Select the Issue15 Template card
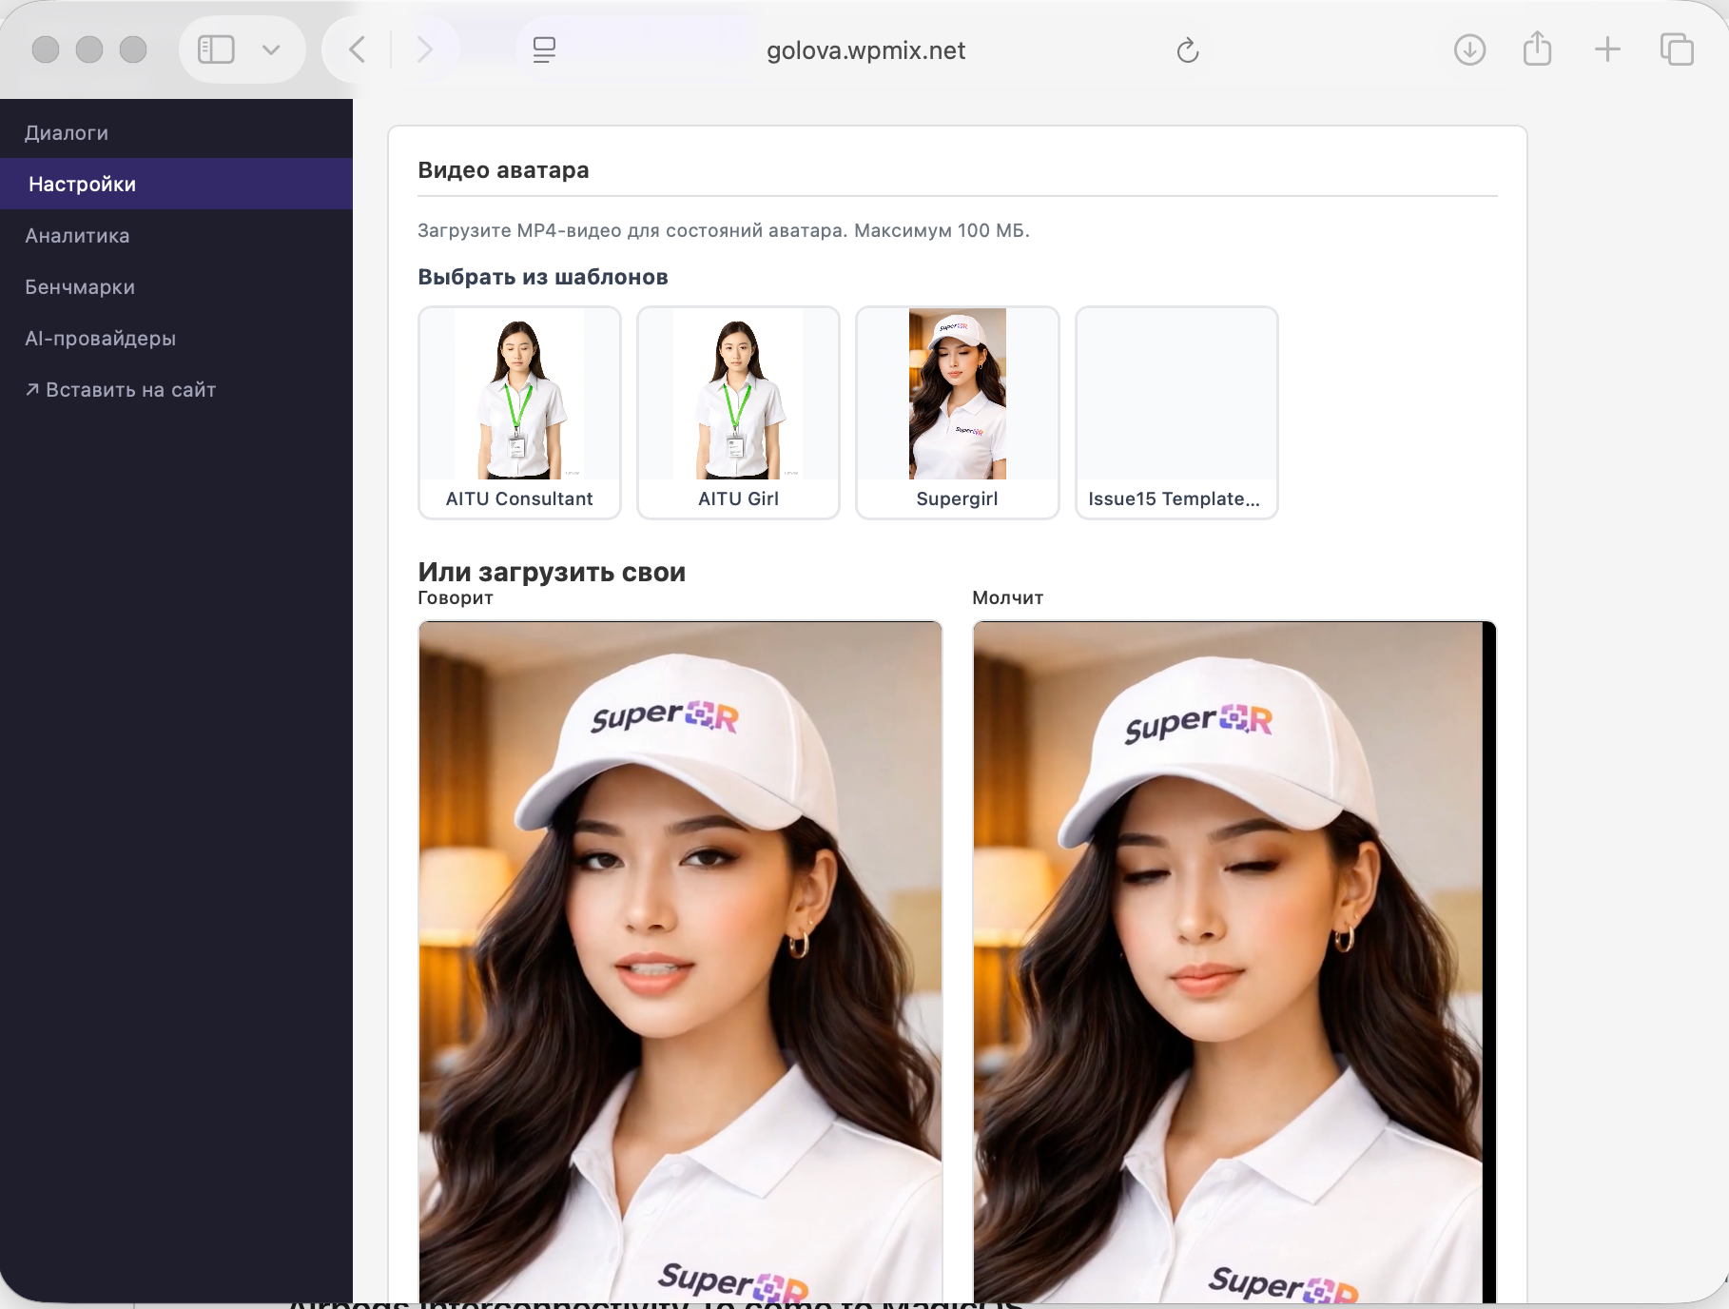Screen dimensions: 1729x1309 [x=1176, y=413]
